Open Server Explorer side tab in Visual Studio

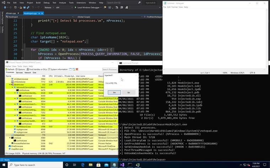point(2,18)
